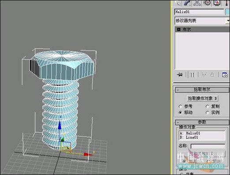Click the Pin Stack icon
Image resolution: width=230 pixels, height=175 pixels.
click(x=180, y=75)
